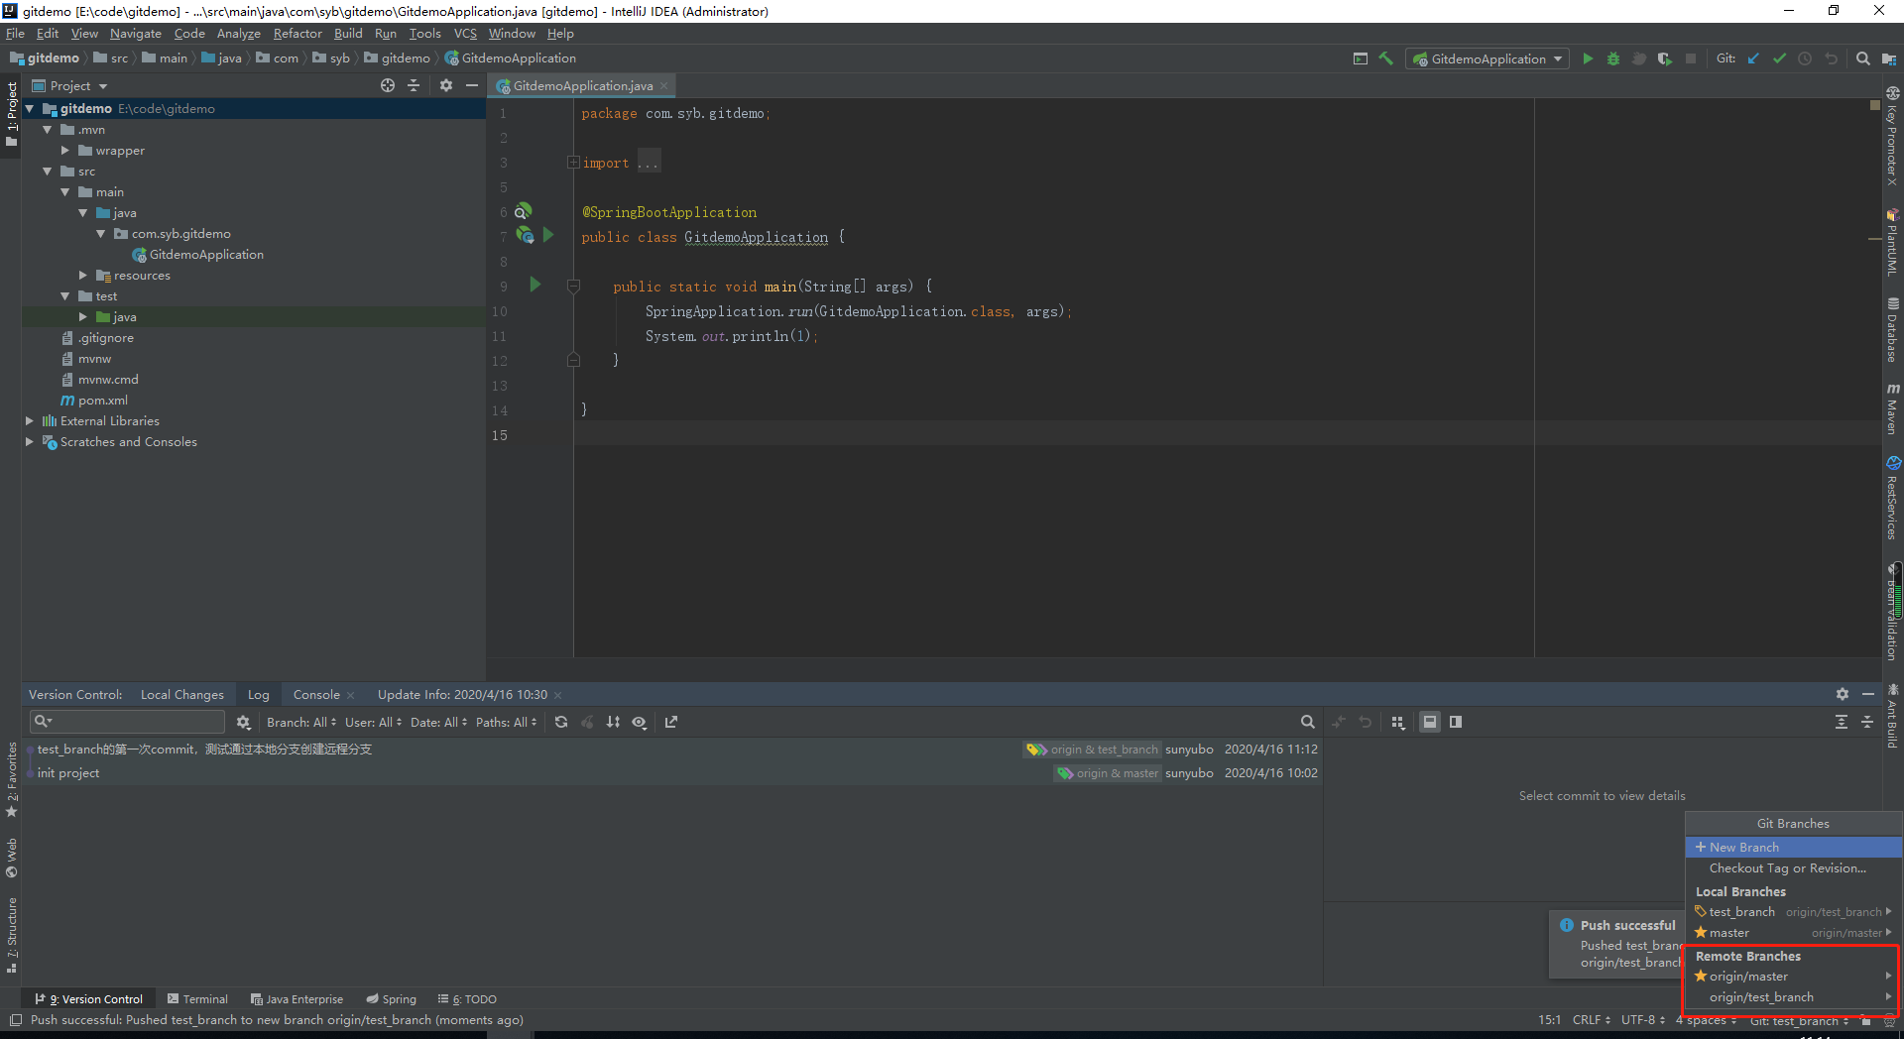Debug GitdemoApplication with the bug icon
Image resolution: width=1904 pixels, height=1039 pixels.
[x=1613, y=58]
